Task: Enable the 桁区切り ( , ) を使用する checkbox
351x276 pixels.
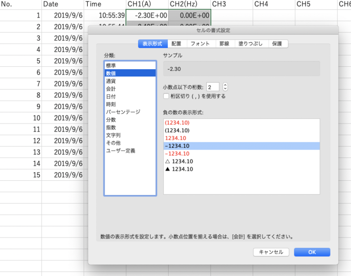Action: coord(166,96)
